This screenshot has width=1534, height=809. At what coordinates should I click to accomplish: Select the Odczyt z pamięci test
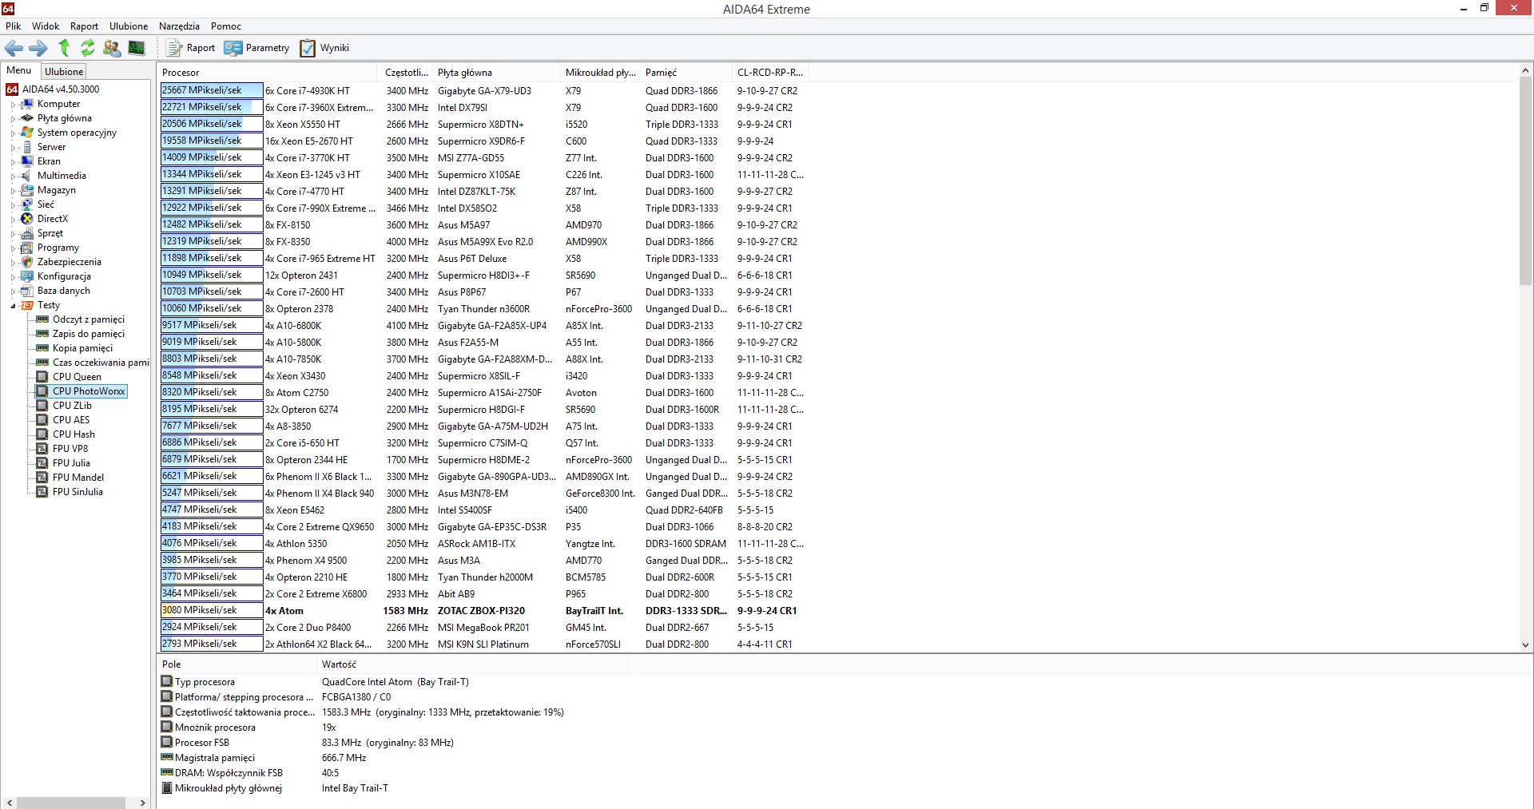88,319
